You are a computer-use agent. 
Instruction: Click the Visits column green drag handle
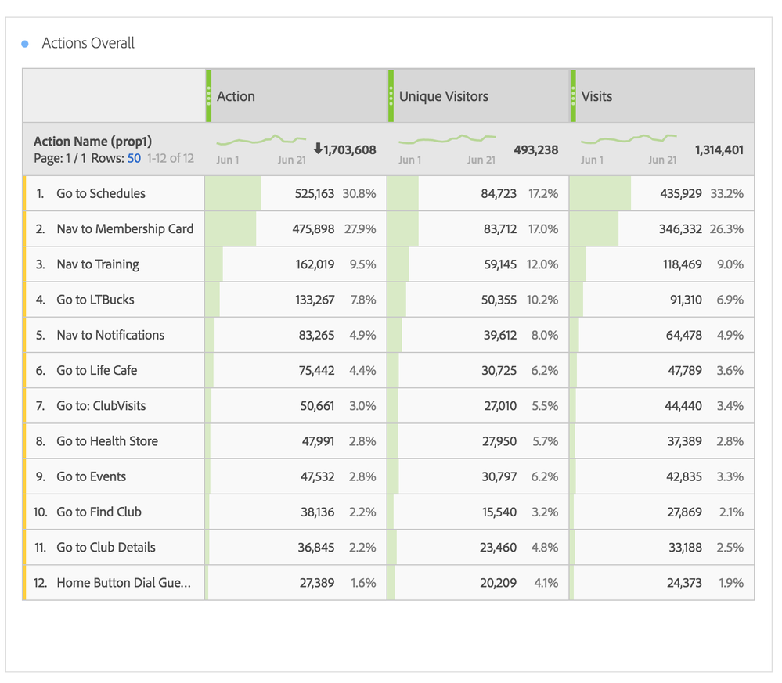(x=573, y=96)
